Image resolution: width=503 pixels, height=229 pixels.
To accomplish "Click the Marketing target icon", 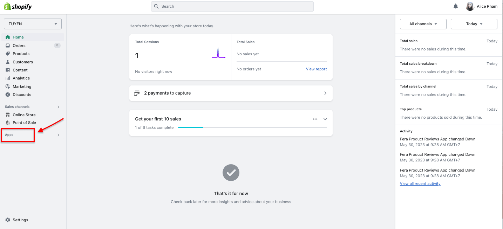I will point(8,86).
